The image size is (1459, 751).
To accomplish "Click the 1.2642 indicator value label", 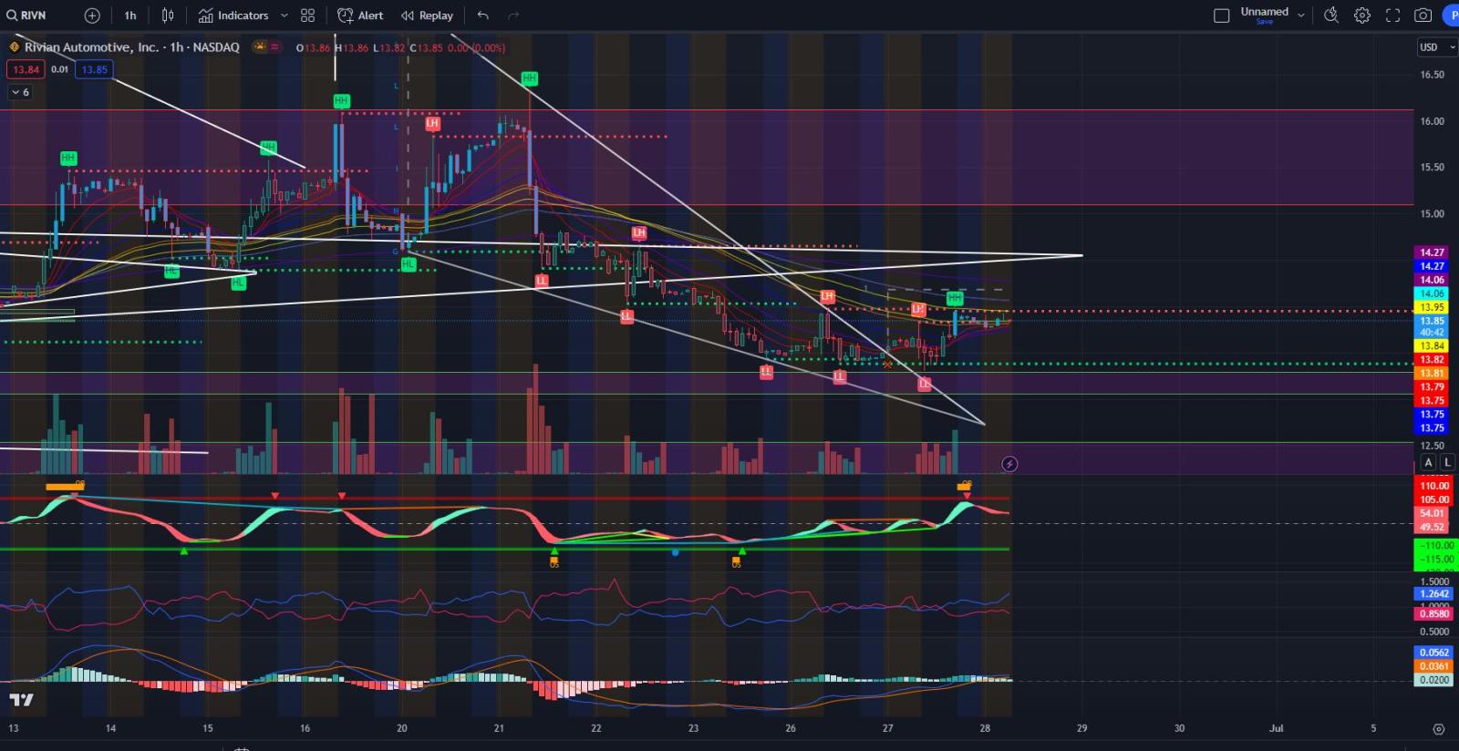I will (1433, 594).
